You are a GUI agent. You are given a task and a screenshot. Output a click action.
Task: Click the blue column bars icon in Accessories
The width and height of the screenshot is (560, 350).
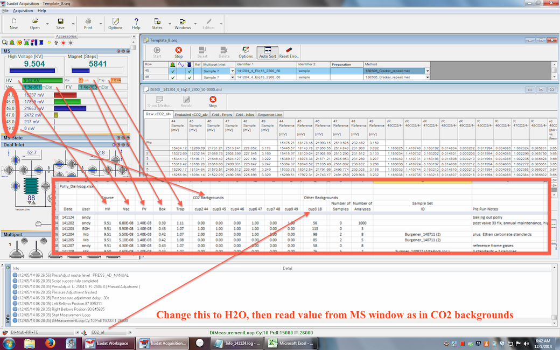34,43
